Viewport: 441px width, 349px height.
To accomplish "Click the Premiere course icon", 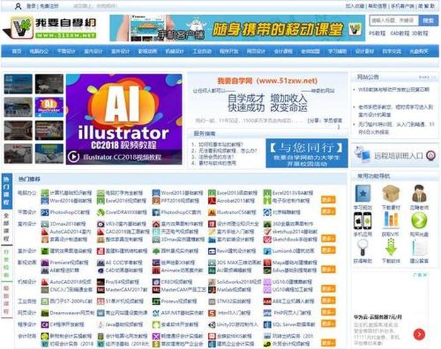I will pyautogui.click(x=45, y=263).
